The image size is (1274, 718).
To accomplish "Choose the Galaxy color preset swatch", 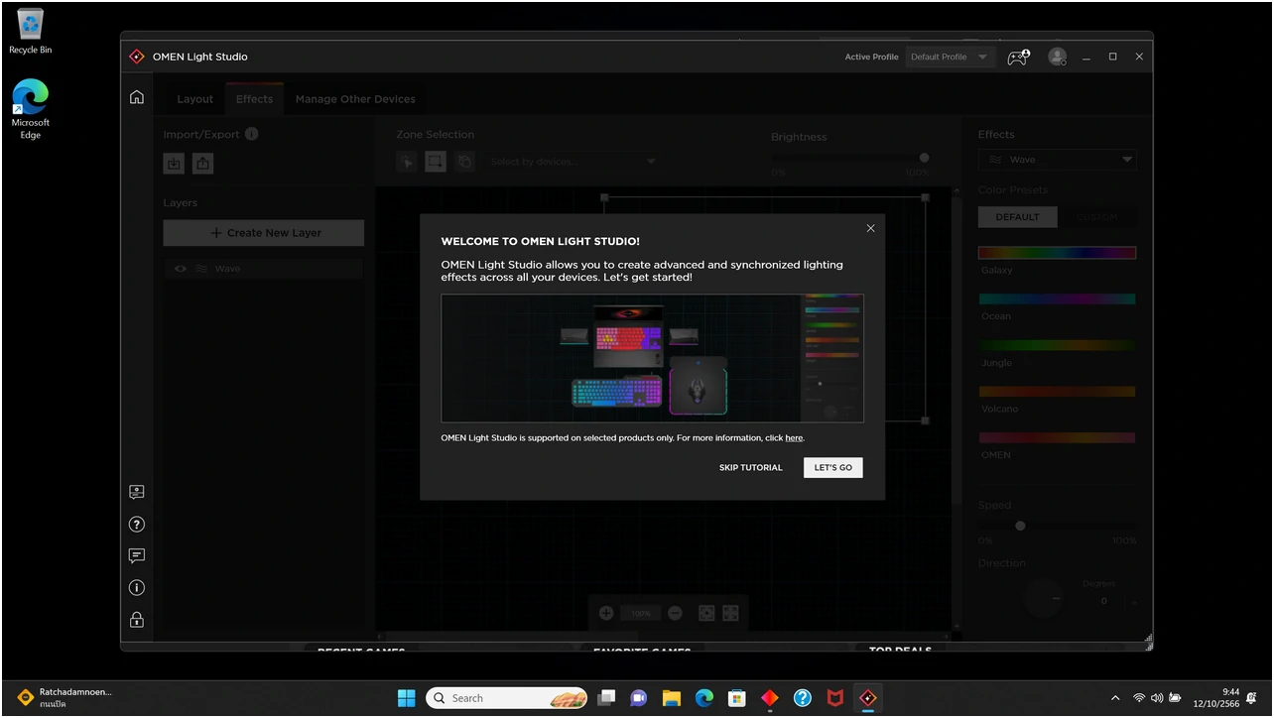I will (1058, 253).
